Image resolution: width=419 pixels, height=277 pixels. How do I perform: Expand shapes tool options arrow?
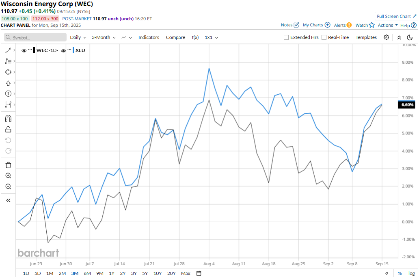(14, 72)
